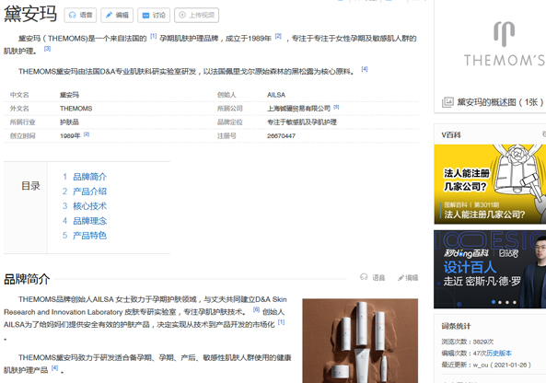Click the founder value AILSA
The height and width of the screenshot is (383, 546).
click(276, 95)
